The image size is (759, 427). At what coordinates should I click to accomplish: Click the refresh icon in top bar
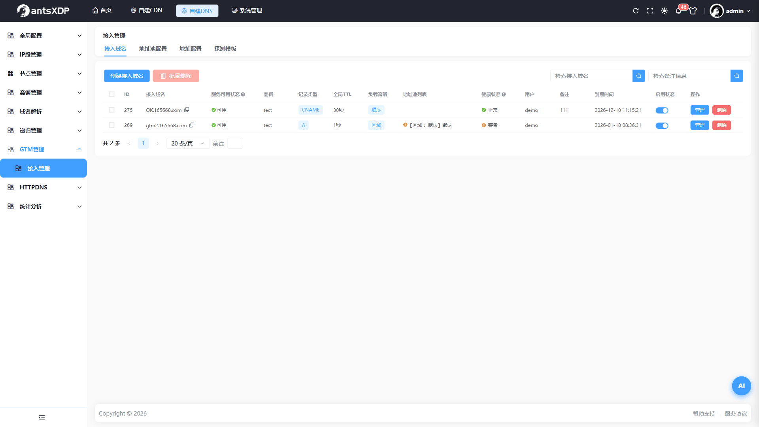click(x=636, y=11)
